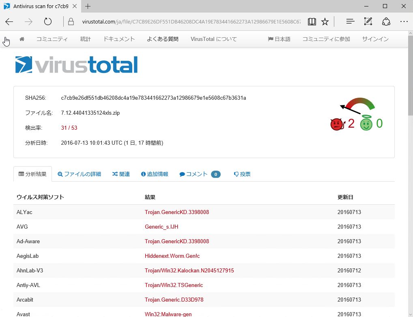Click AhnLab-V3 row name
Viewport: 413px width, 317px height.
pyautogui.click(x=30, y=271)
